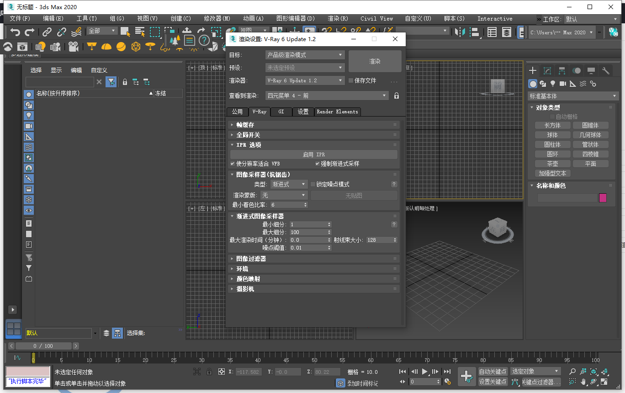Click the large 渲染 button
The height and width of the screenshot is (393, 625).
[x=375, y=61]
